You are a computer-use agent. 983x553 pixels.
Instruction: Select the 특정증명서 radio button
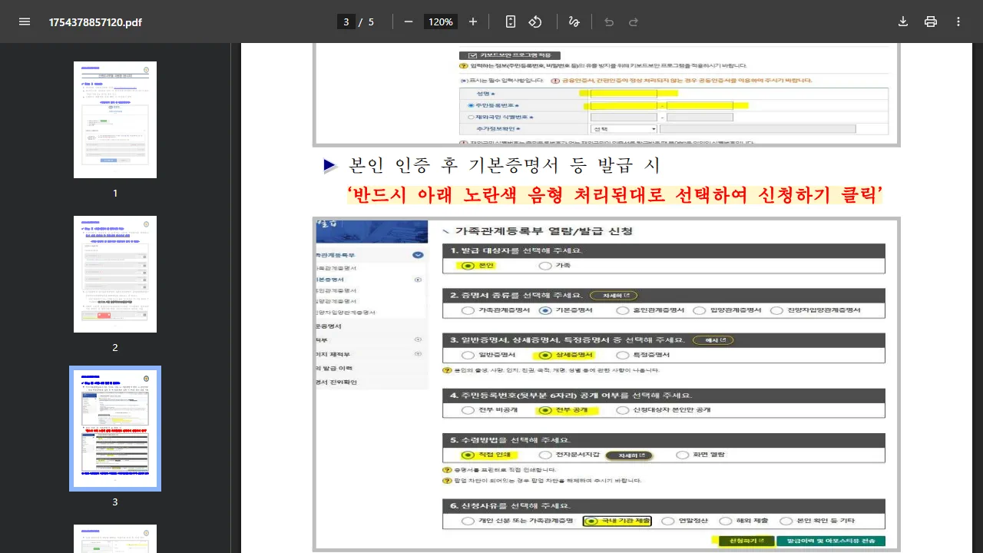point(623,355)
